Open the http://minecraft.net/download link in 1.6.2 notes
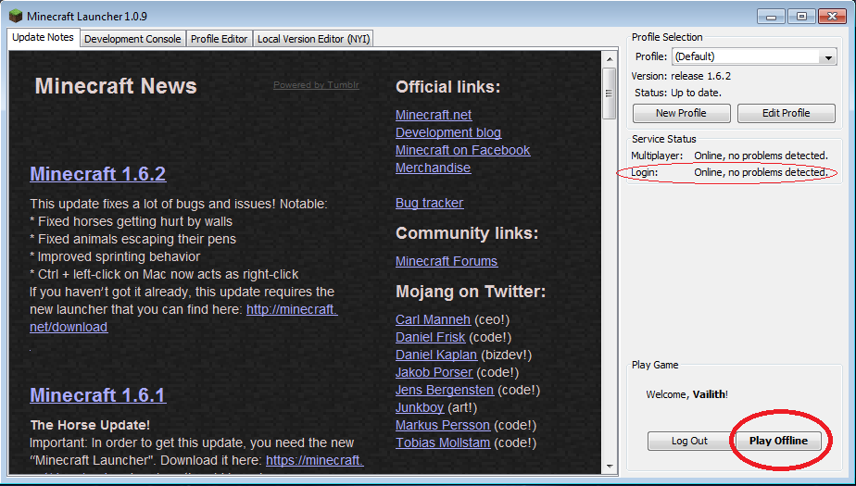 (x=292, y=309)
